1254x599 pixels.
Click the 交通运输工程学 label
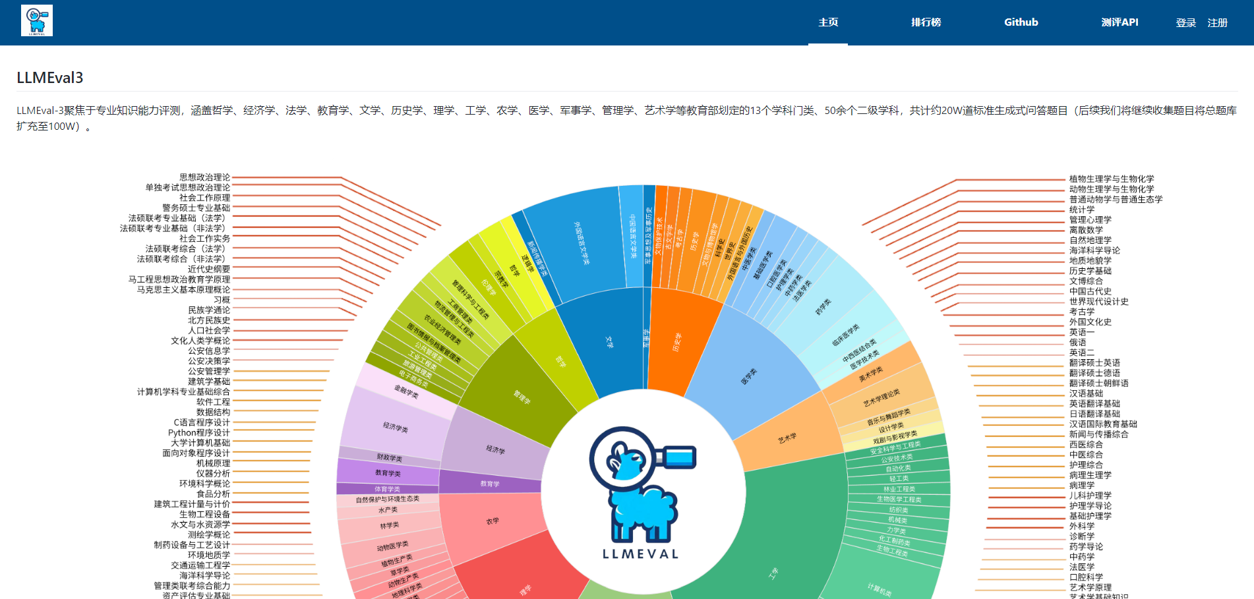click(200, 565)
